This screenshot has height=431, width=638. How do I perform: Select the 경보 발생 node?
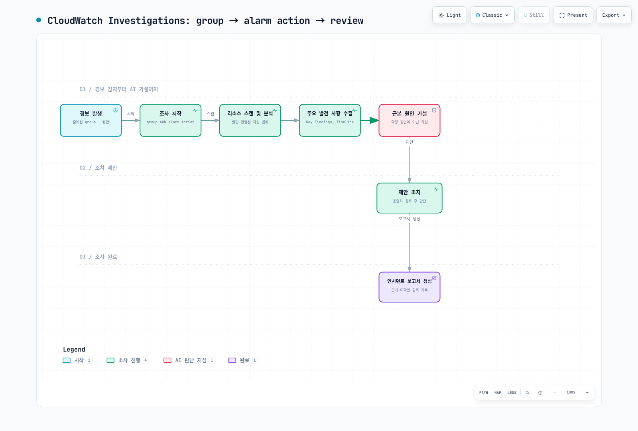pos(91,121)
